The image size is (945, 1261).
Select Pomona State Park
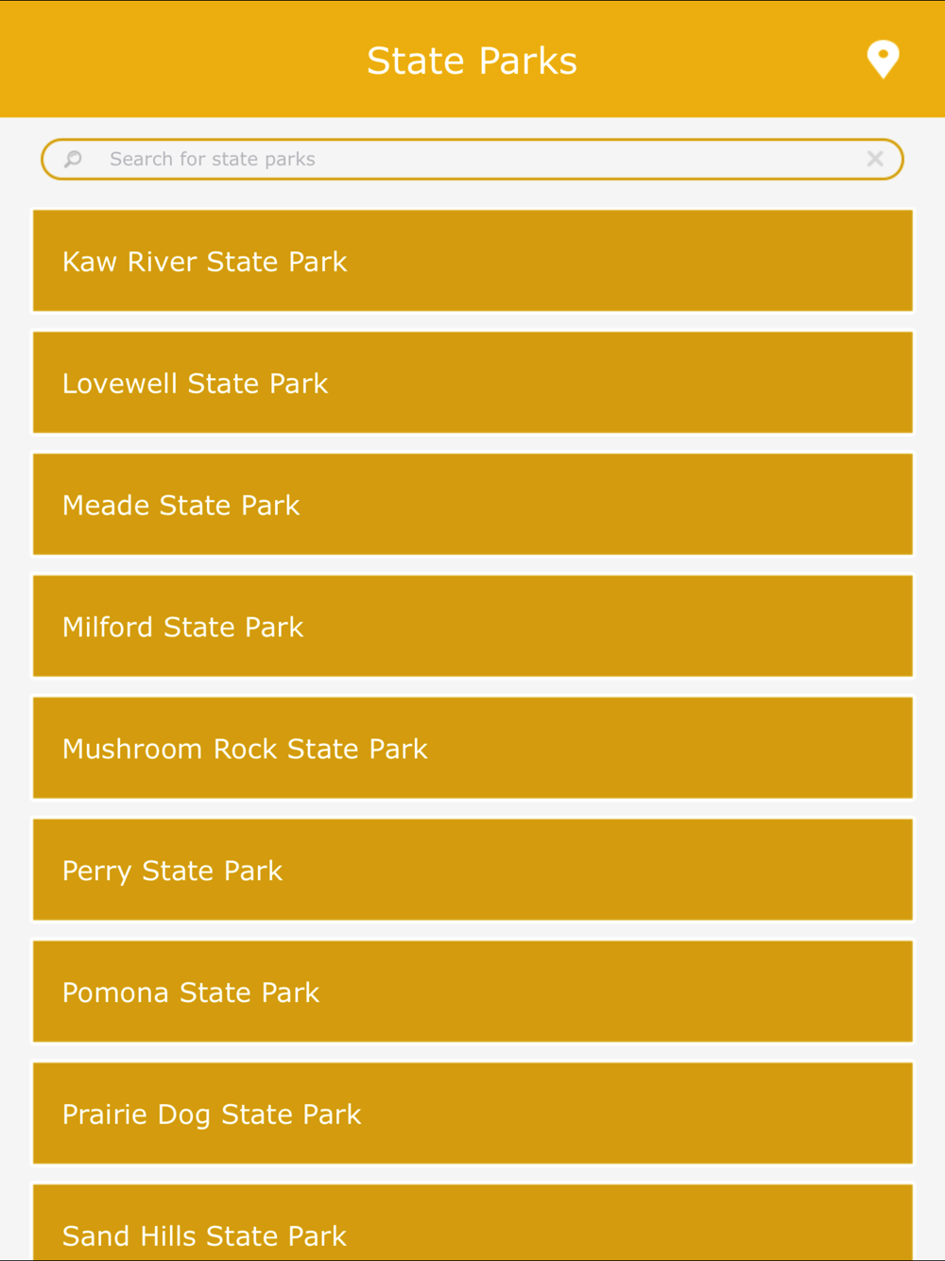pyautogui.click(x=472, y=993)
